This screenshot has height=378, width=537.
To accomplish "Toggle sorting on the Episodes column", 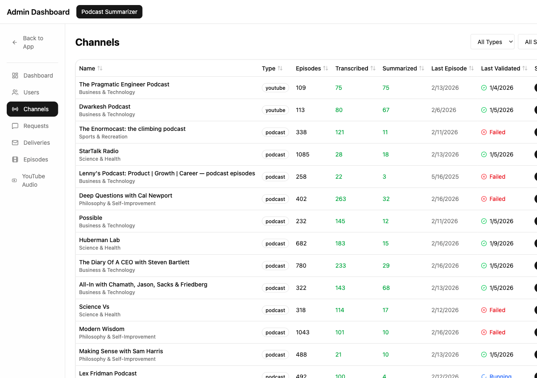I will [x=326, y=68].
